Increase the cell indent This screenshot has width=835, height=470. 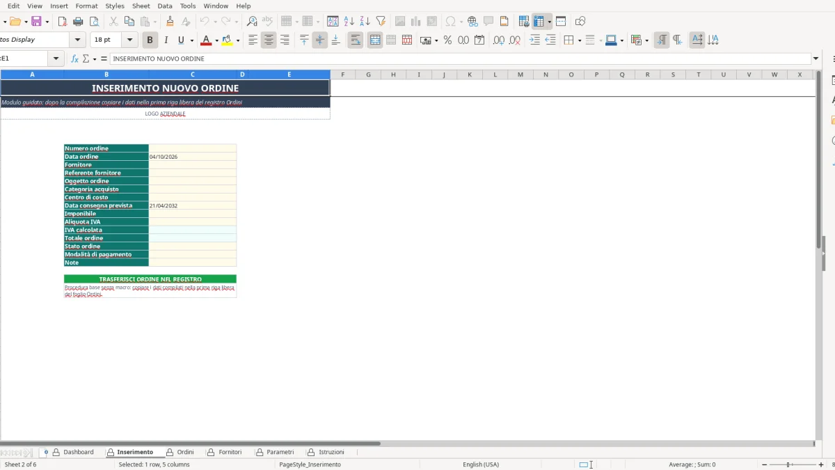534,40
